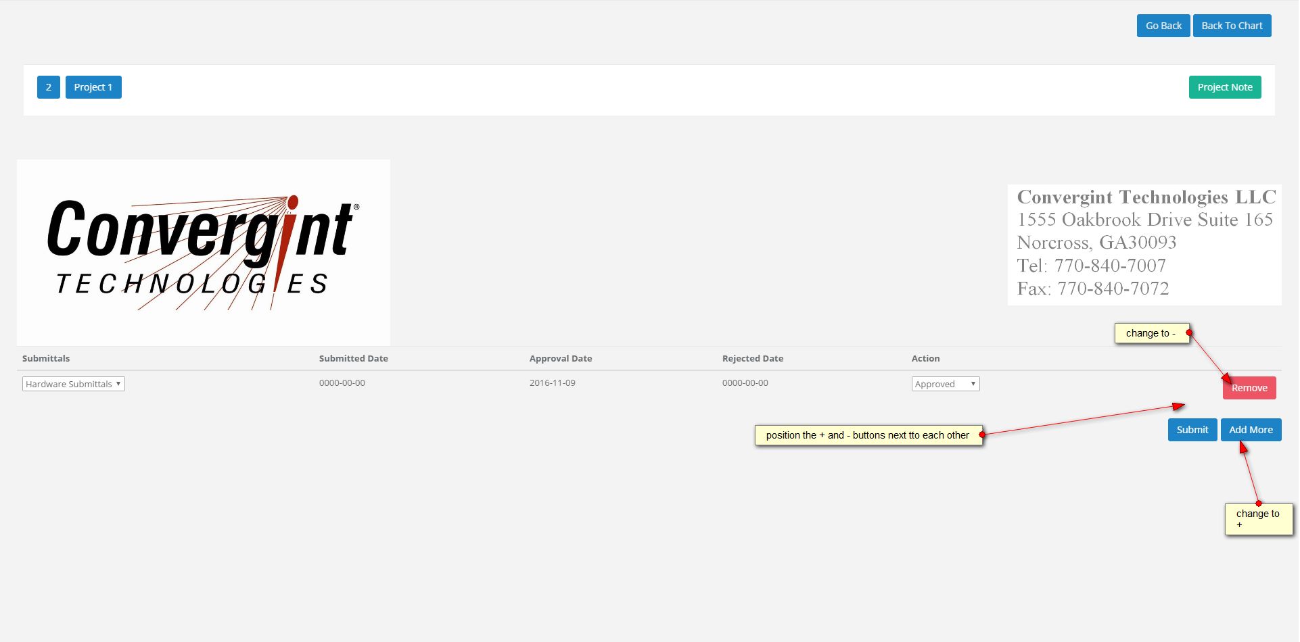
Task: Select approval date 2016-11-09
Action: point(553,382)
